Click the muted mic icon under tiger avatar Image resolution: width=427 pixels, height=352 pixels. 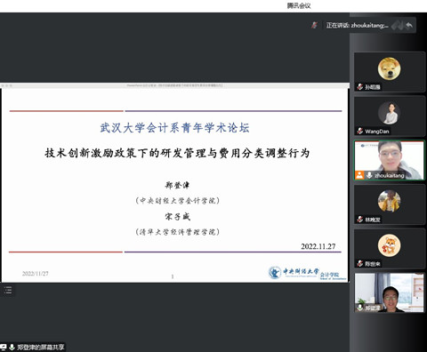(360, 263)
